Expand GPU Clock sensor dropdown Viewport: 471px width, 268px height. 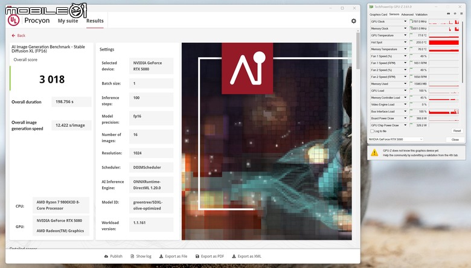(x=405, y=22)
